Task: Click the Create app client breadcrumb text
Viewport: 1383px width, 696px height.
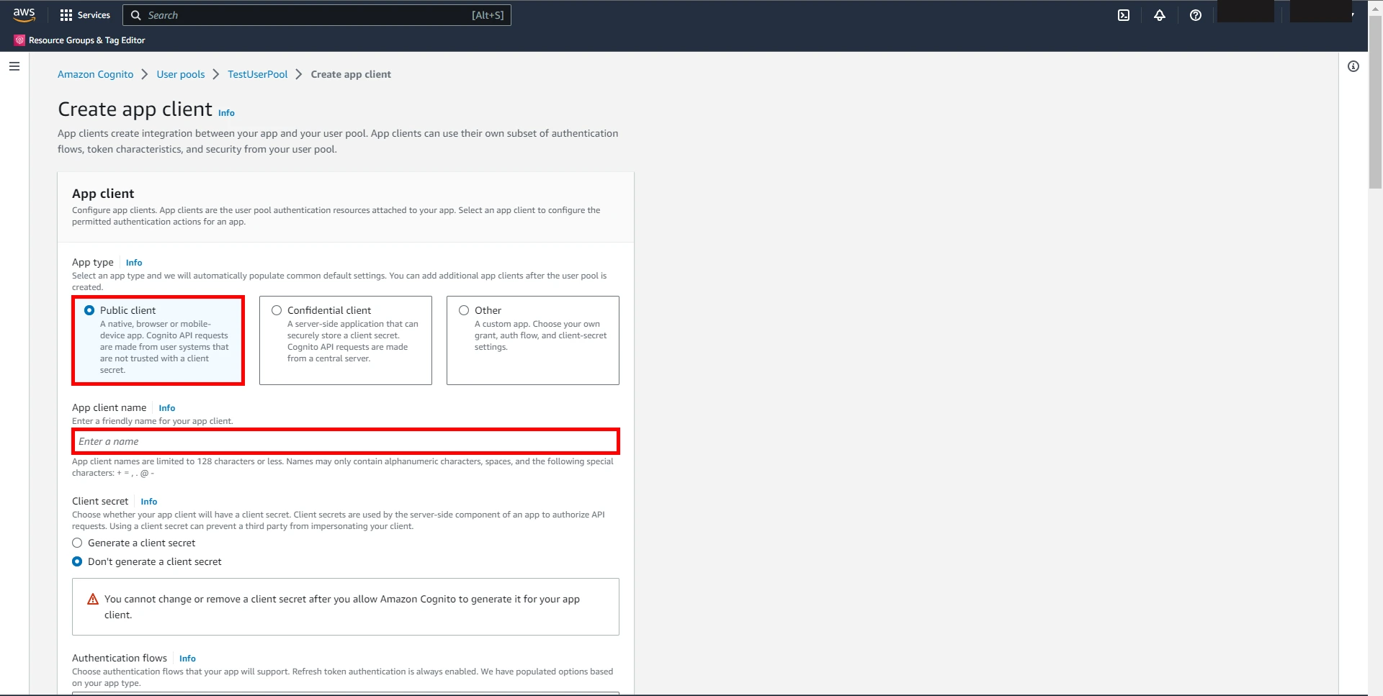Action: [351, 74]
